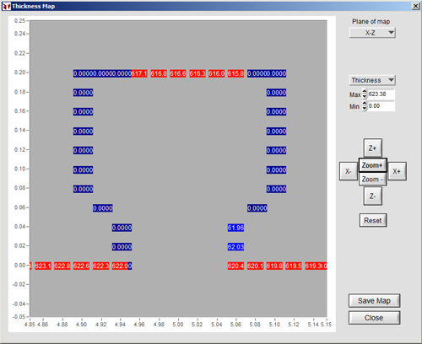This screenshot has height=344, width=422.
Task: Open the Plane of map X-Z dropdown
Action: (x=372, y=33)
